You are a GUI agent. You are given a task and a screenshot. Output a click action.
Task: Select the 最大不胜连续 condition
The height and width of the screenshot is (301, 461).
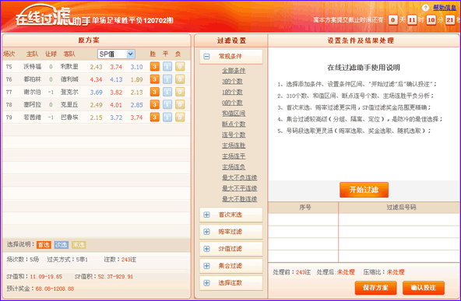tap(240, 199)
